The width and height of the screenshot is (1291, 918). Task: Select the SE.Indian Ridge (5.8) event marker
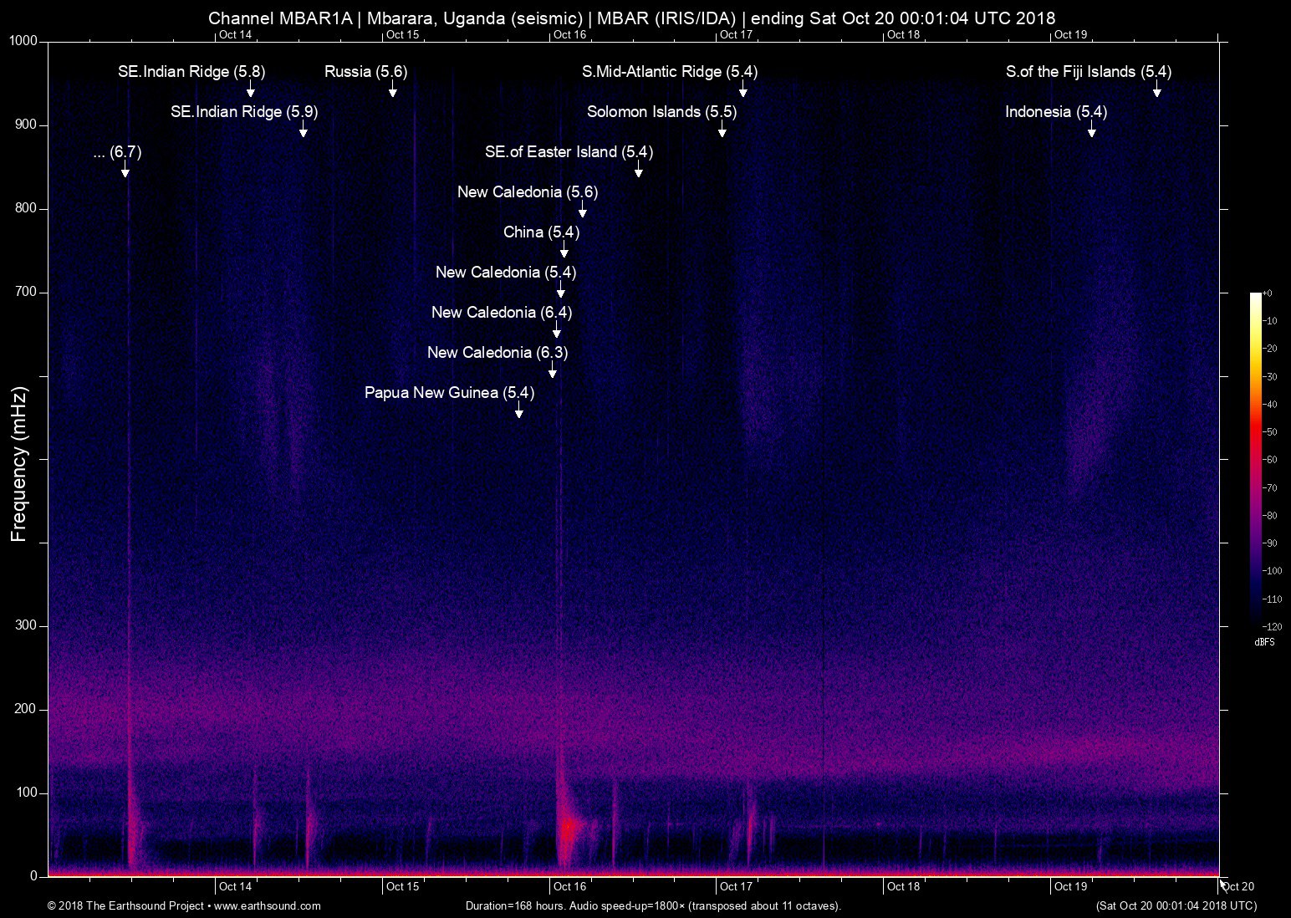190,72
